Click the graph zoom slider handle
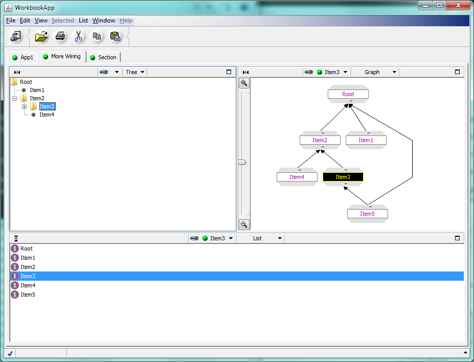The height and width of the screenshot is (362, 474). click(x=242, y=162)
